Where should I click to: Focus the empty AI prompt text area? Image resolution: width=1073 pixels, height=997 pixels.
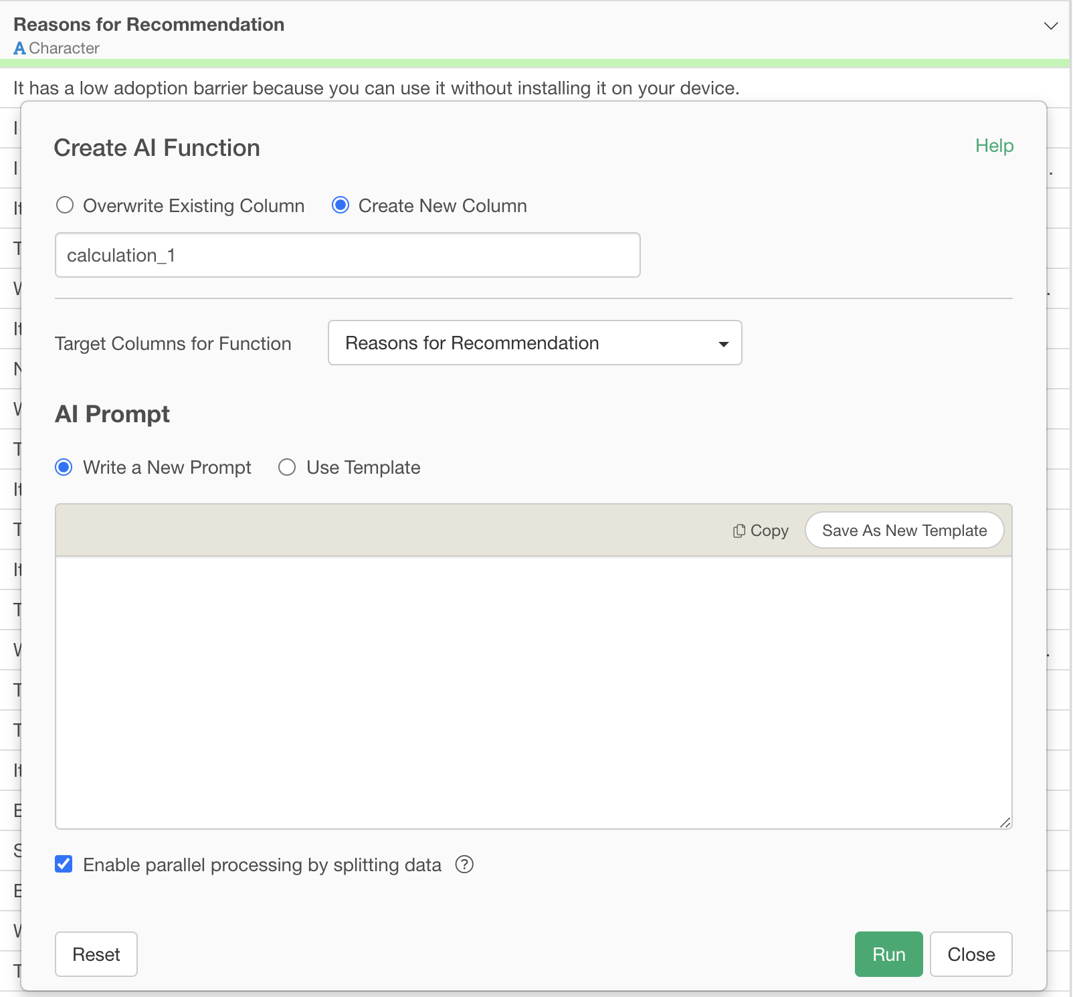(x=533, y=693)
